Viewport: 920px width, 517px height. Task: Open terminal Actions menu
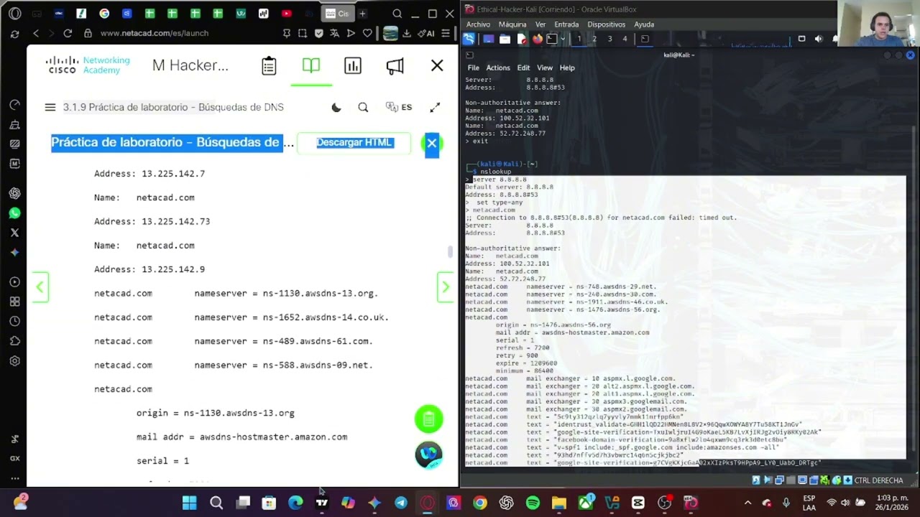pyautogui.click(x=498, y=67)
